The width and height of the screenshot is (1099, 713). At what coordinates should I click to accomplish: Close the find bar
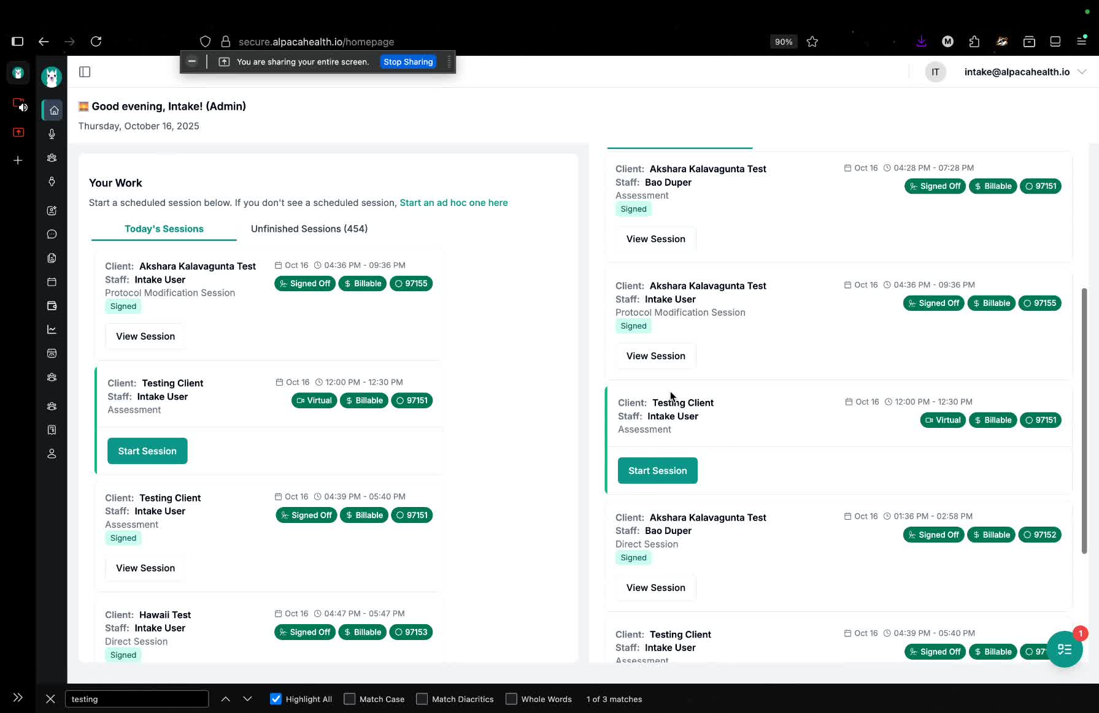point(50,699)
